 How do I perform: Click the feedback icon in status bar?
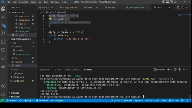pos(182,100)
